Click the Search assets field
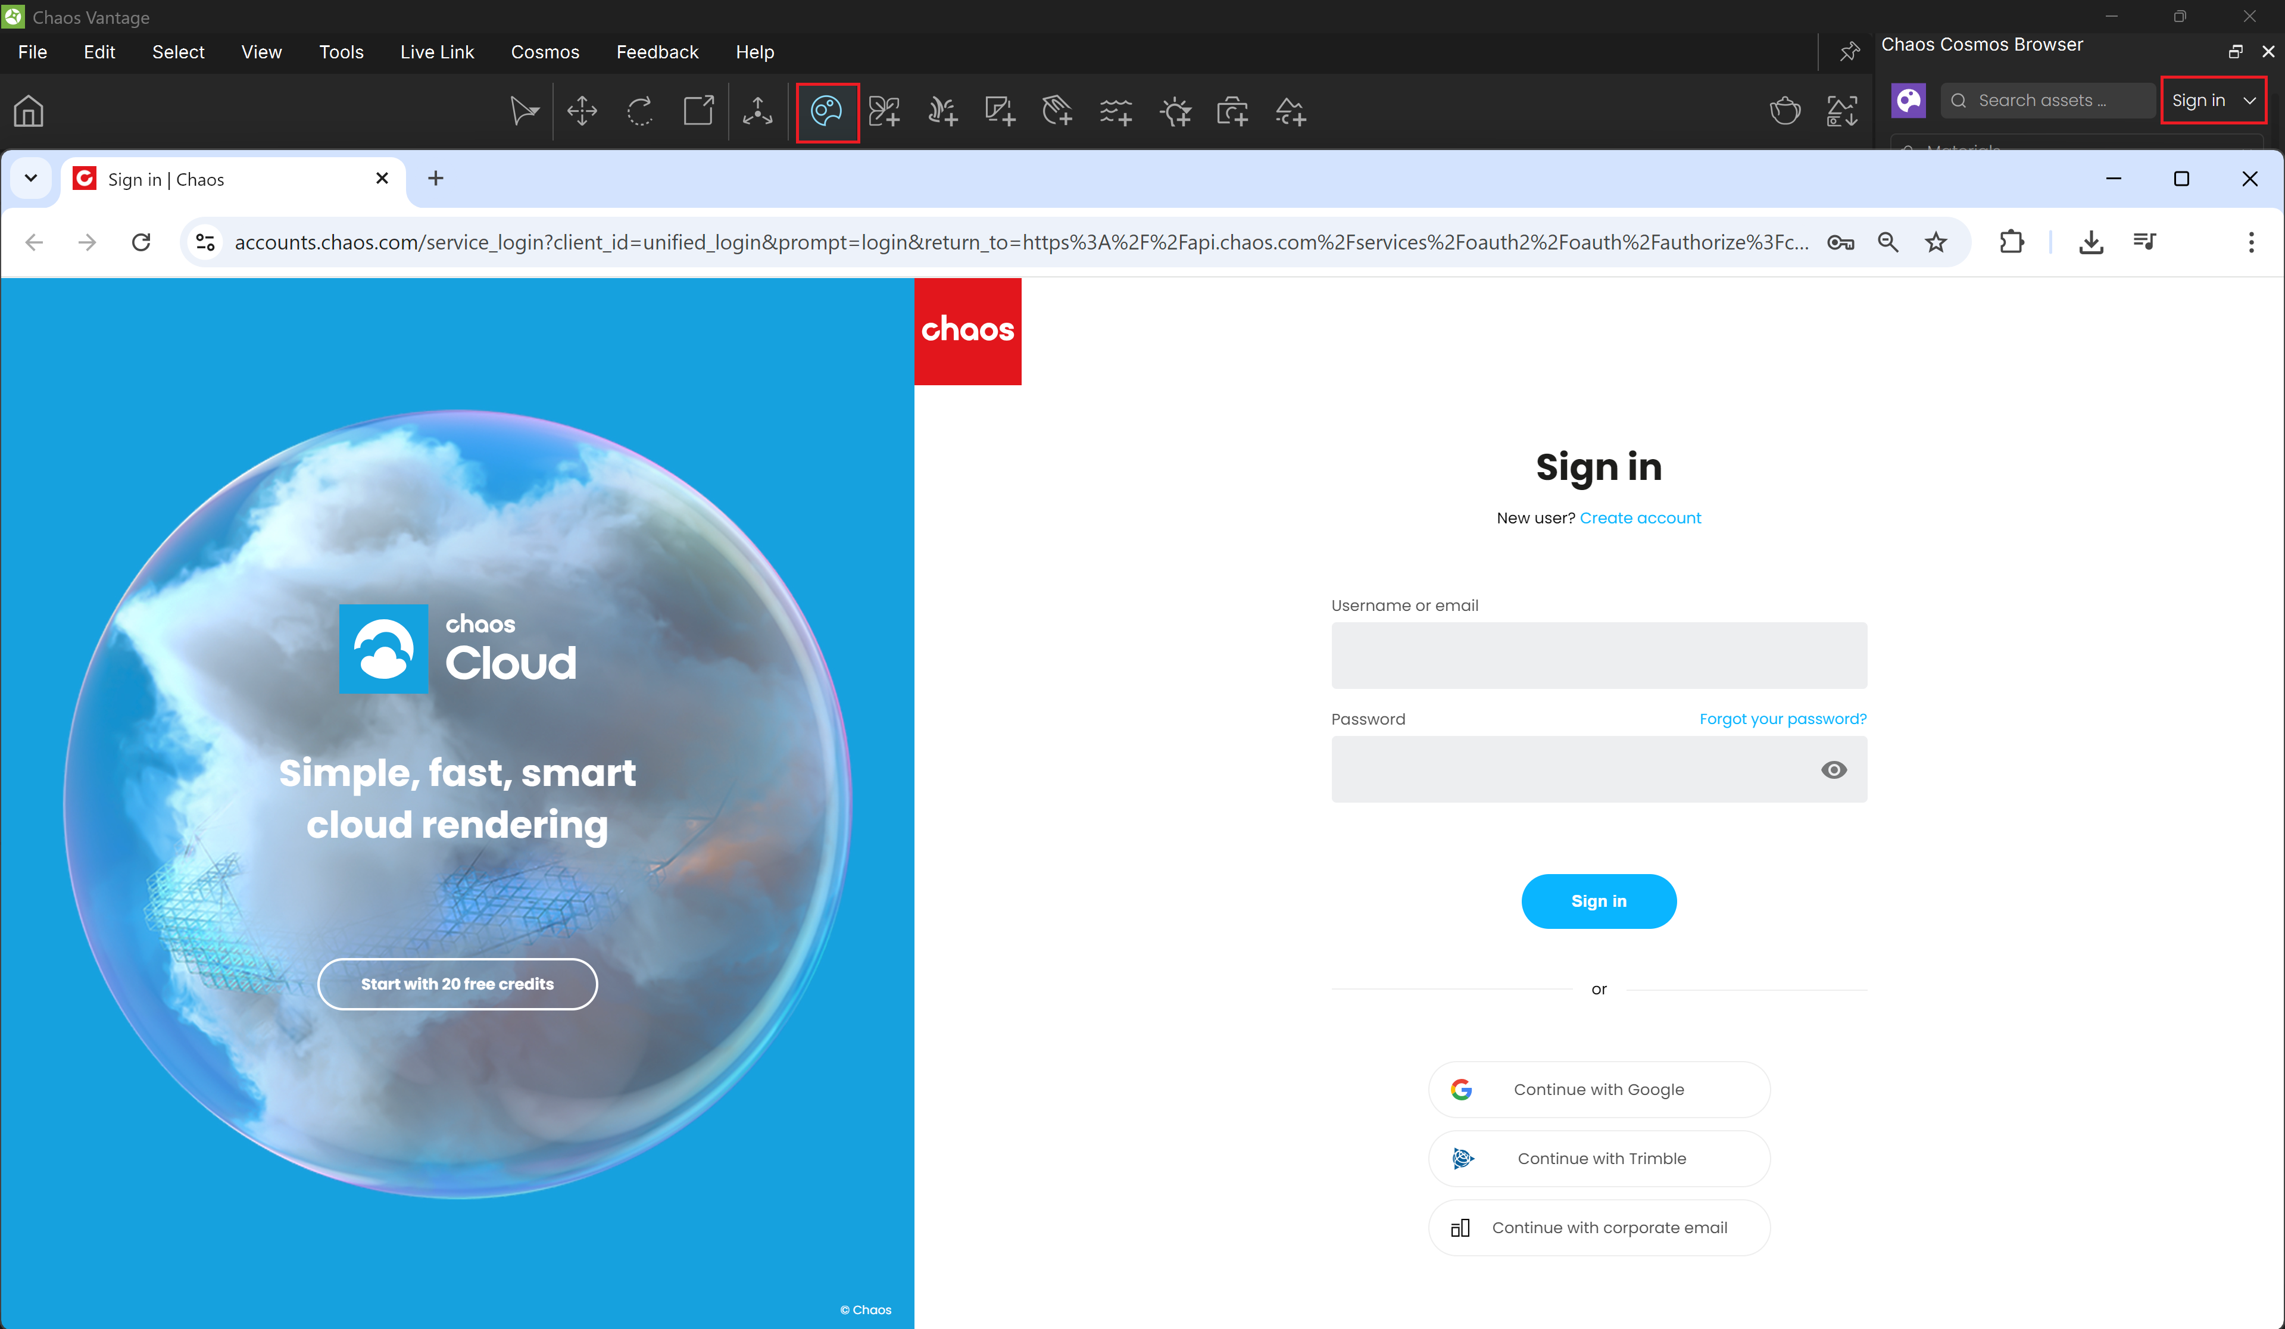 [2047, 101]
